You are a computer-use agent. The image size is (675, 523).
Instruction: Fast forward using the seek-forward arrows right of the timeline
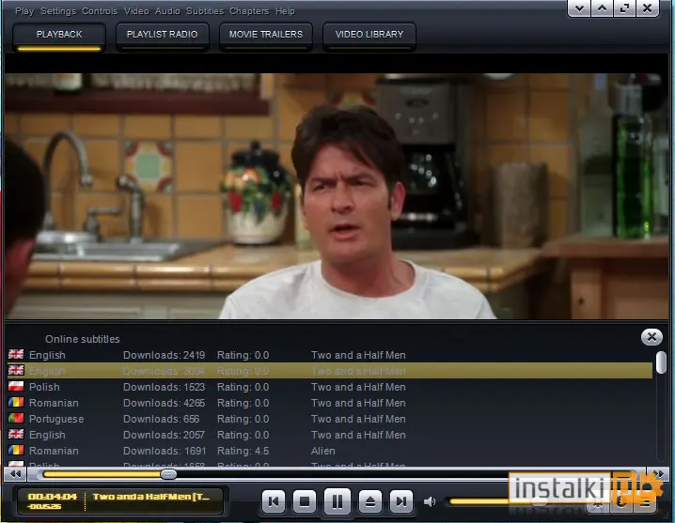(658, 473)
